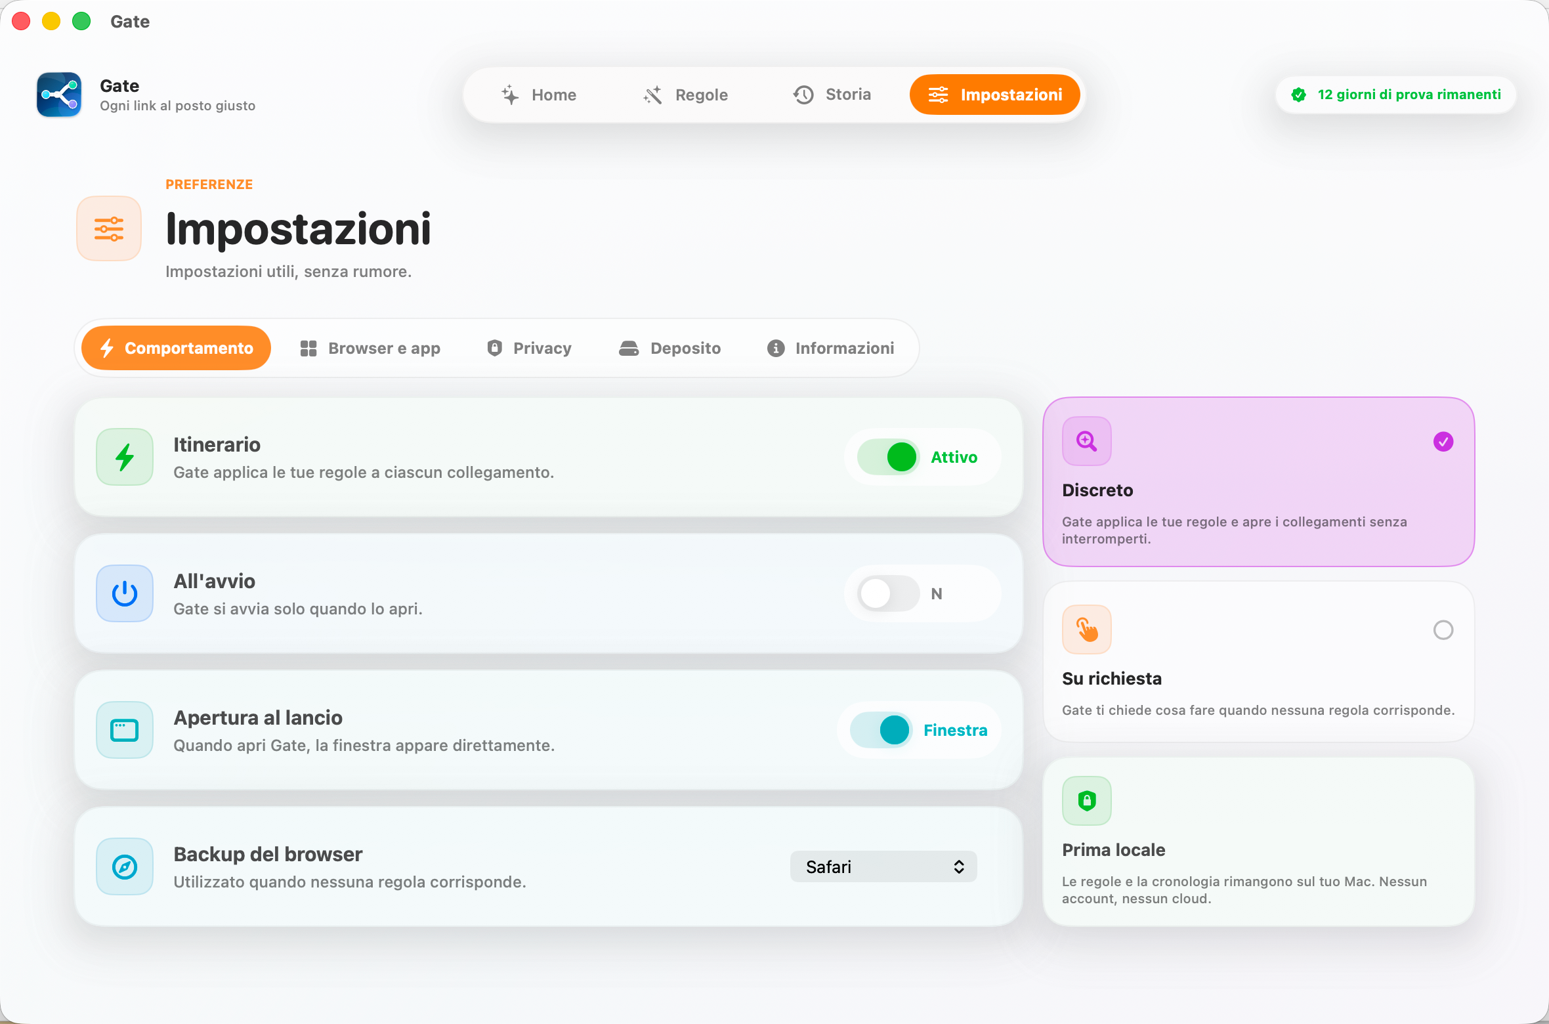This screenshot has height=1024, width=1549.
Task: Show the Informazioni settings tab
Action: (x=831, y=349)
